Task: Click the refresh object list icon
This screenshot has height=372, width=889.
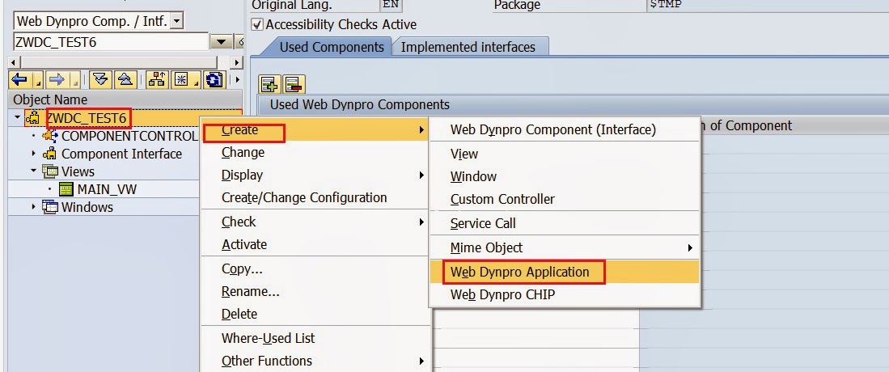Action: coord(214,79)
